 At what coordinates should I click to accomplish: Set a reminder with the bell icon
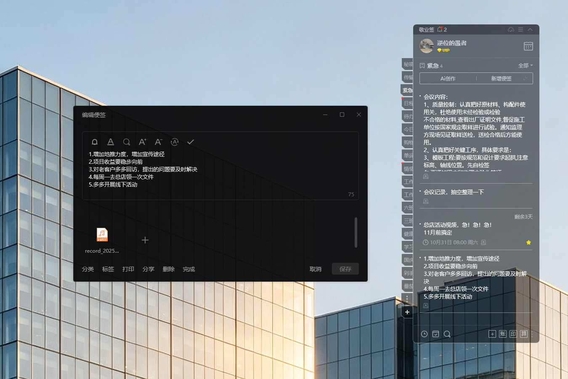coord(95,142)
